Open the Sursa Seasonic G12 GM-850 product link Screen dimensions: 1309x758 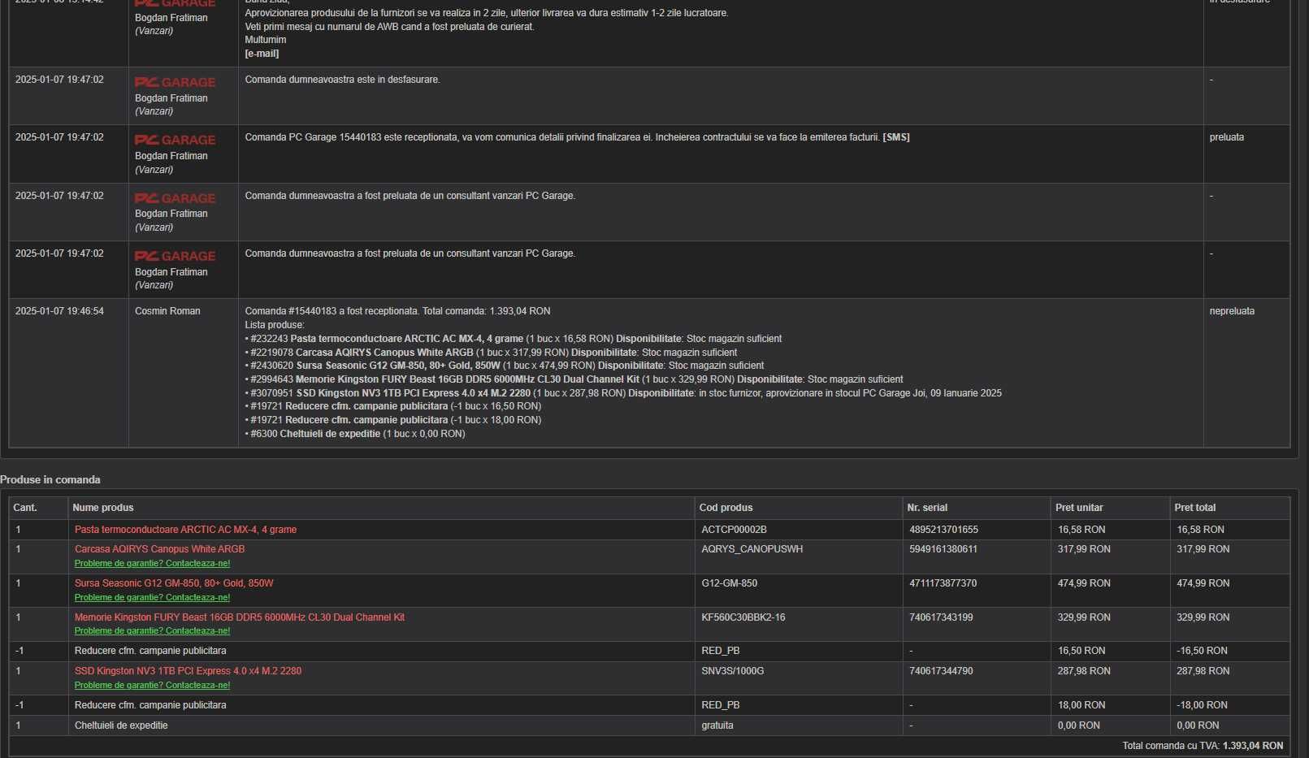(174, 583)
